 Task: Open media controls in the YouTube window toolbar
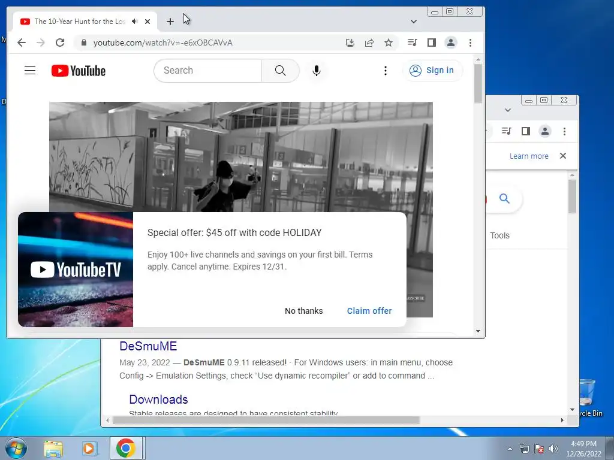[x=413, y=43]
